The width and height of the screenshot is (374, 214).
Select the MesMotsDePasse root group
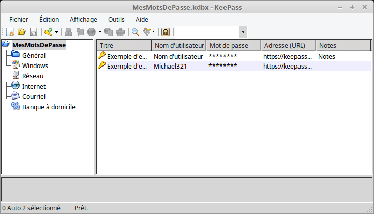coord(39,45)
